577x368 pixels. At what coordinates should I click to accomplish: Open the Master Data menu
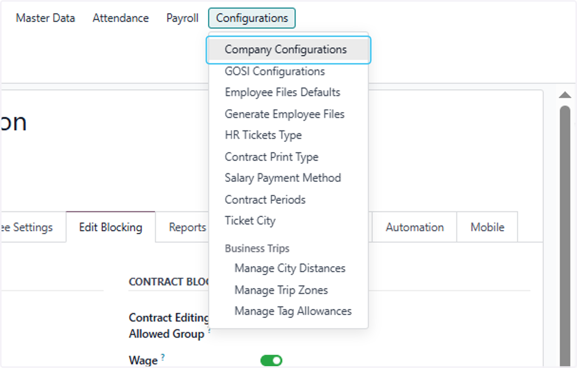click(45, 18)
